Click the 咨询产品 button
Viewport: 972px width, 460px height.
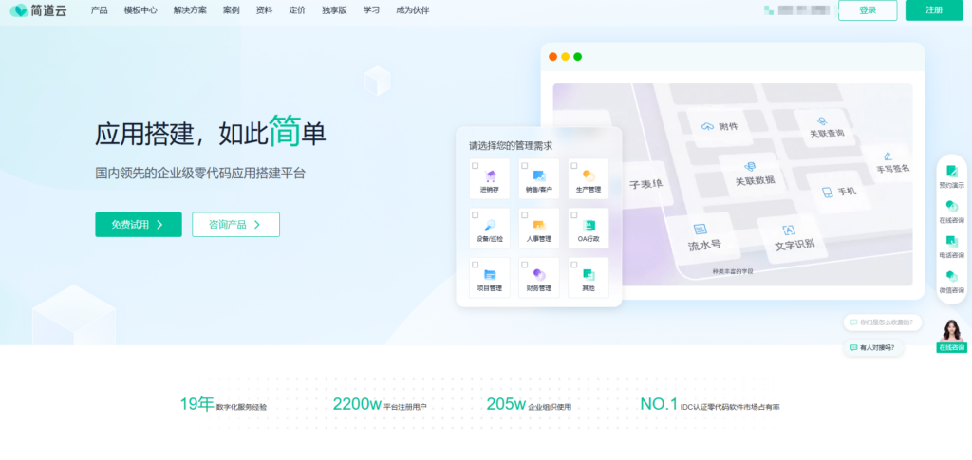pos(235,225)
